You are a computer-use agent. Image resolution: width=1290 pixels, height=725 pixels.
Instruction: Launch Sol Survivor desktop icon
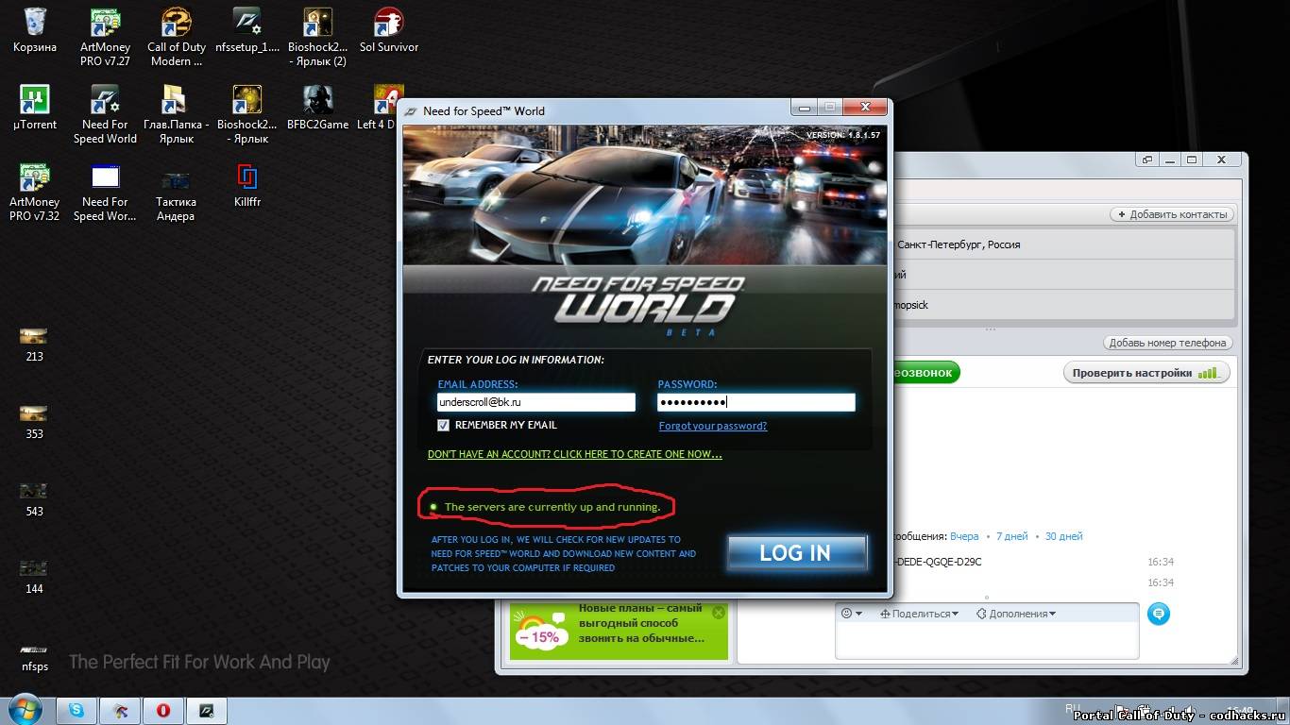click(x=389, y=30)
